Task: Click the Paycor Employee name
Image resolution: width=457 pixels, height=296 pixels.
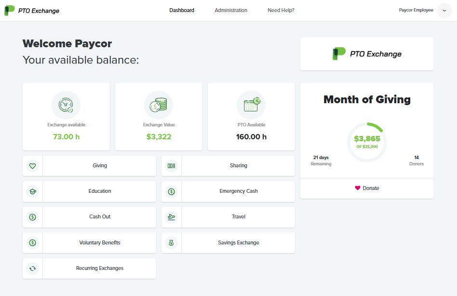Action: (416, 10)
